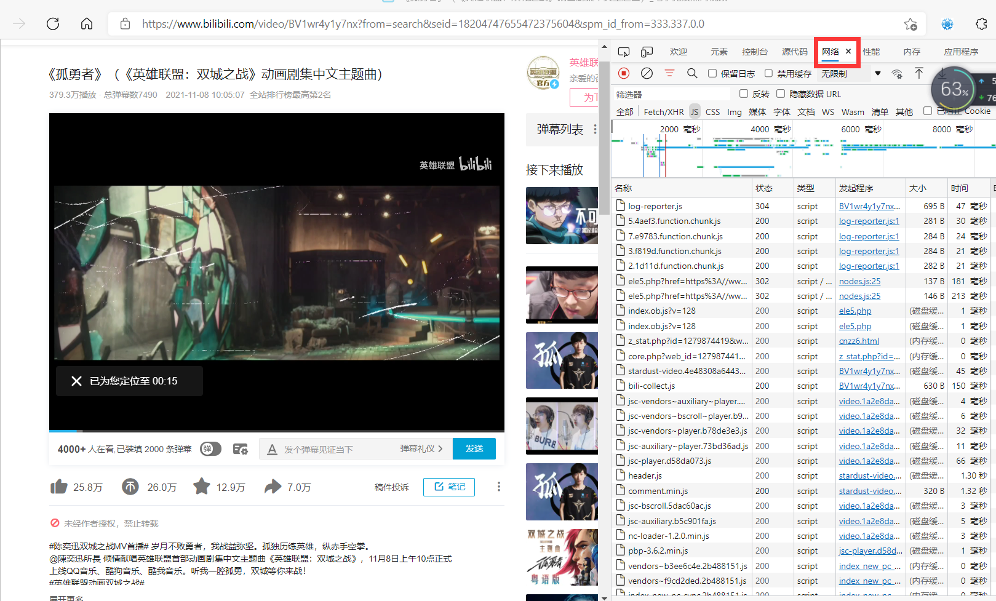Image resolution: width=996 pixels, height=601 pixels.
Task: Toggle the danmaku display switch
Action: [x=210, y=449]
